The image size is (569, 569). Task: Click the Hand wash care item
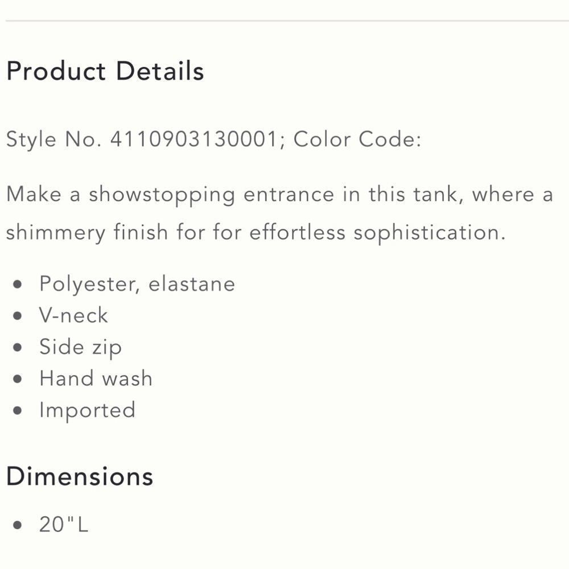(96, 379)
